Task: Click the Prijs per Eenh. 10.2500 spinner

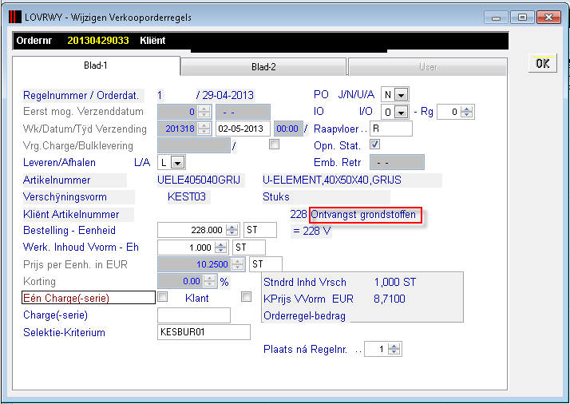Action: pos(238,264)
